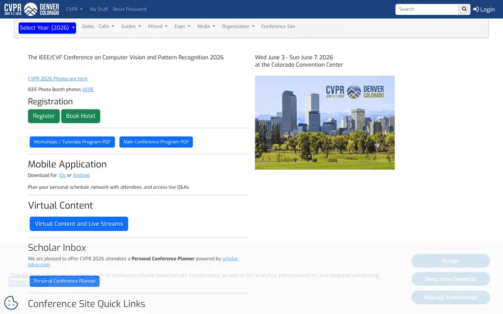Focus the Search input field
The width and height of the screenshot is (503, 314).
(427, 9)
